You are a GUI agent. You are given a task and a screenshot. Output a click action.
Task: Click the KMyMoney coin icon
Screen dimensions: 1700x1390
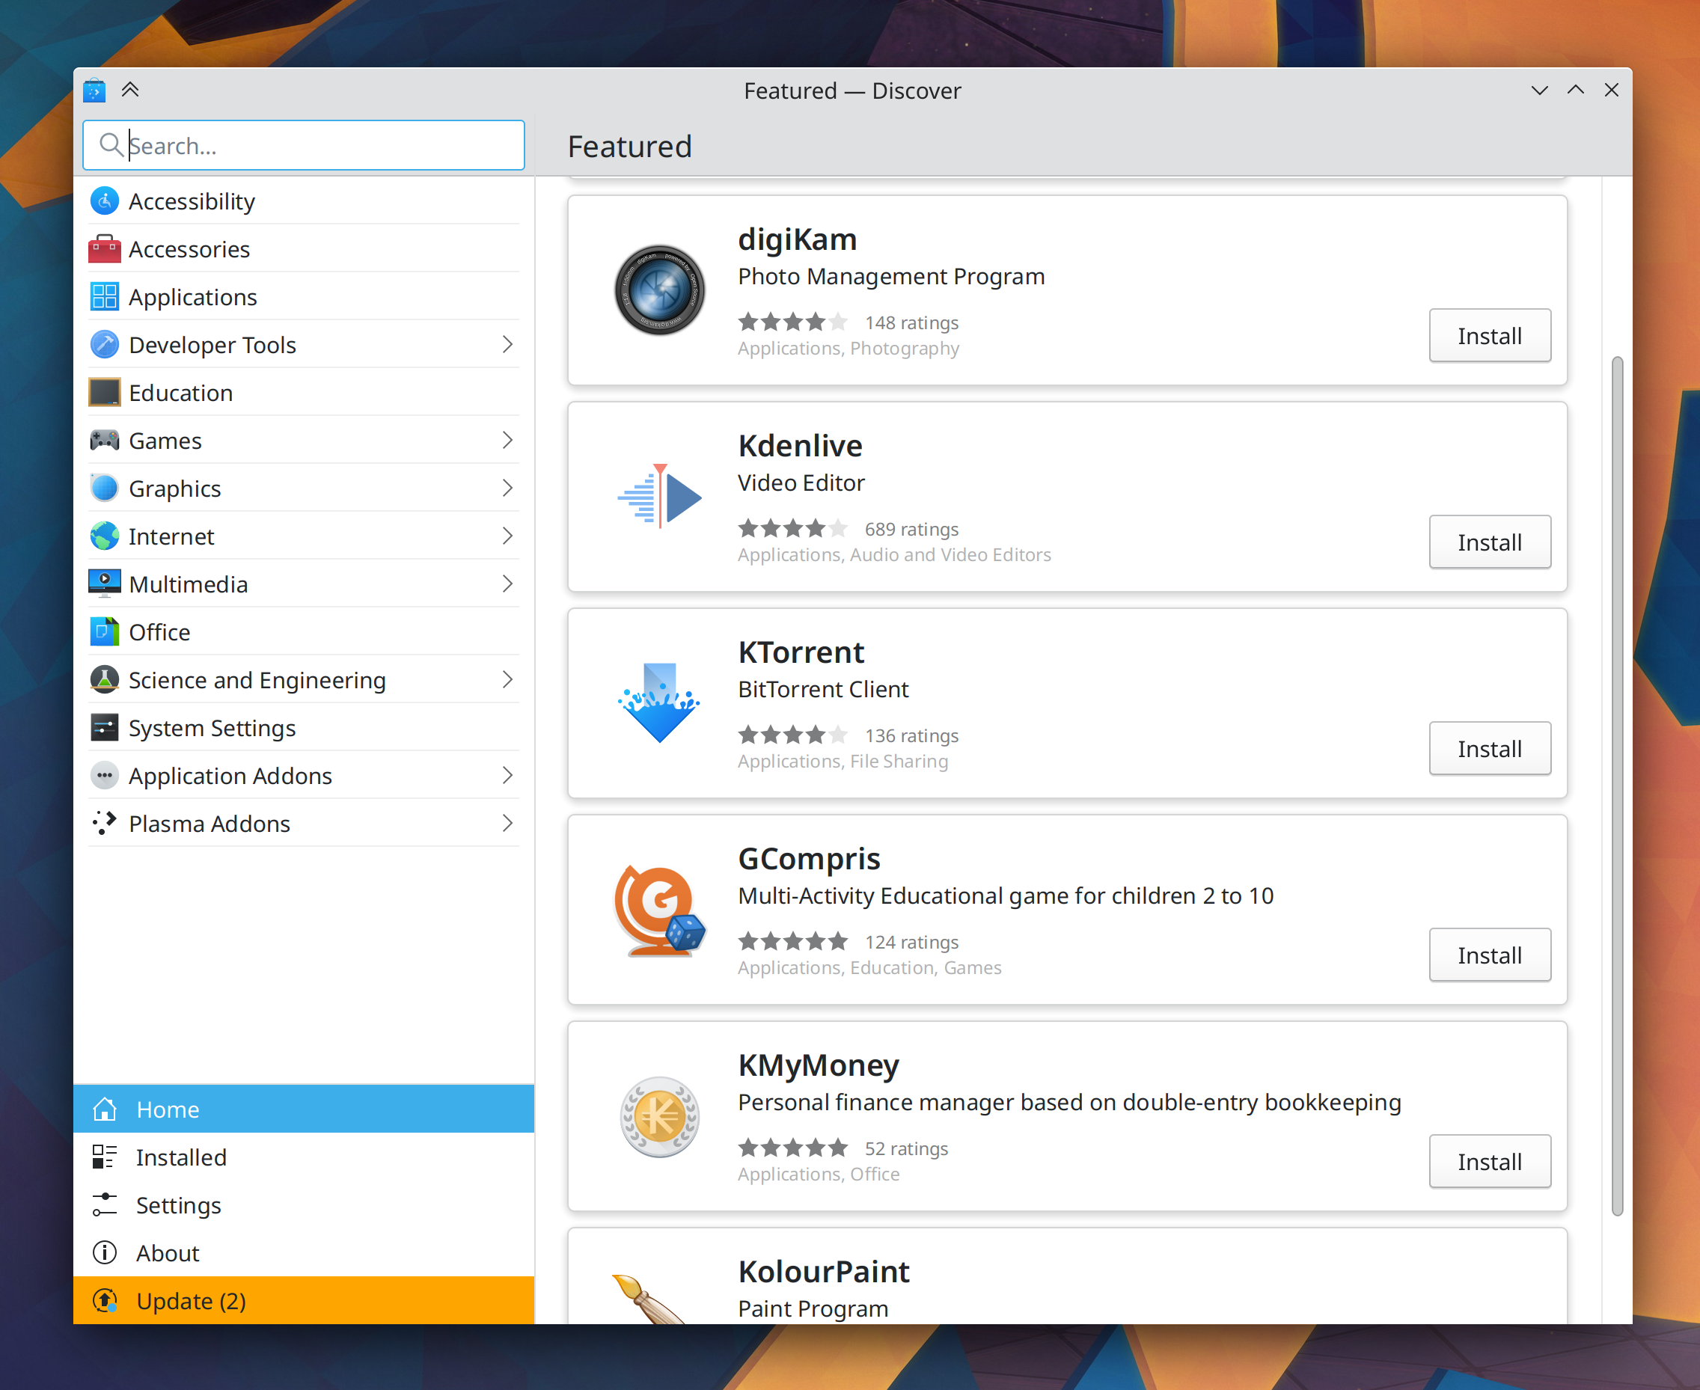coord(659,1116)
